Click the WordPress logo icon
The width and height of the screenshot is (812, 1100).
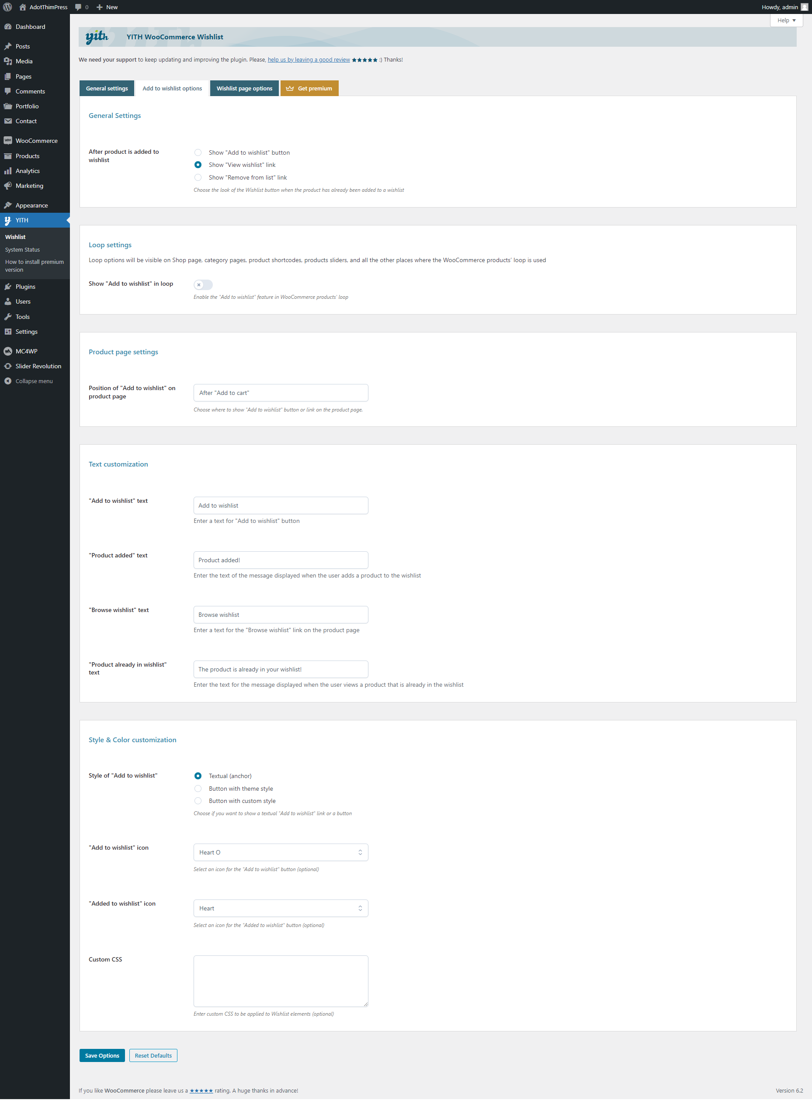(x=7, y=7)
